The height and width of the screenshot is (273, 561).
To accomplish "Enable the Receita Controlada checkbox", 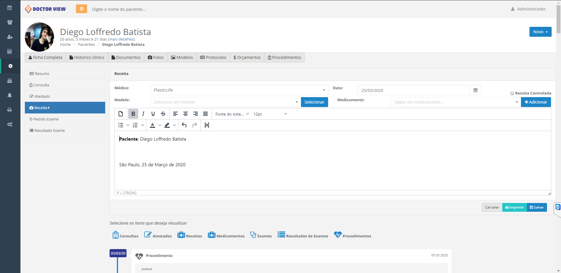I will tap(512, 93).
